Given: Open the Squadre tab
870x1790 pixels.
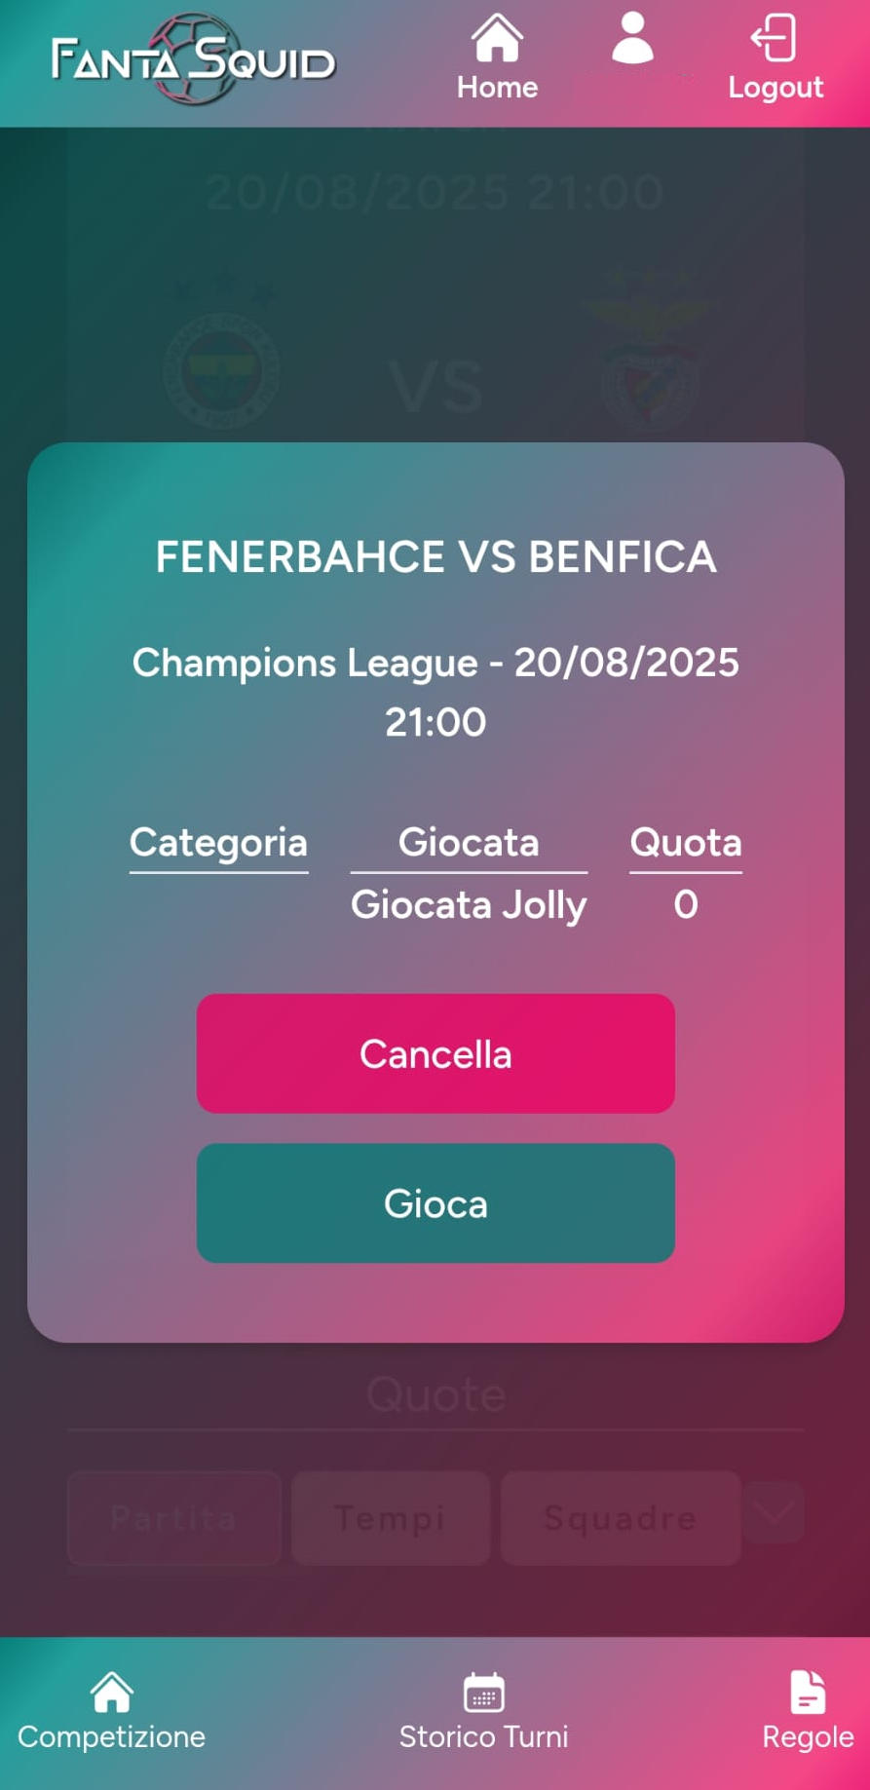Looking at the screenshot, I should tap(620, 1517).
